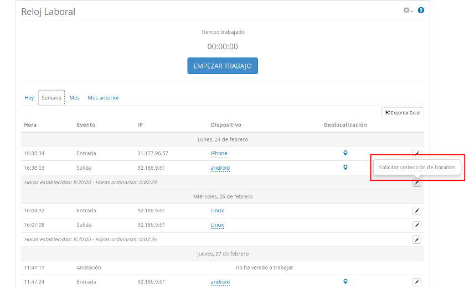This screenshot has height=288, width=469.
Task: Open the Mes tab
Action: (75, 98)
